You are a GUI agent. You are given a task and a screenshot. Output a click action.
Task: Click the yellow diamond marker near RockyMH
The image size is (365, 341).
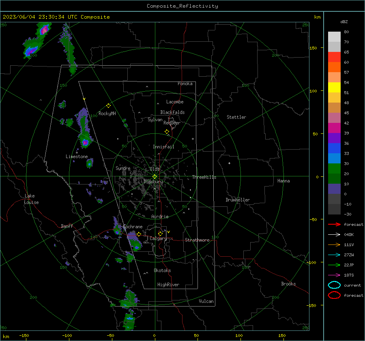tap(108, 106)
